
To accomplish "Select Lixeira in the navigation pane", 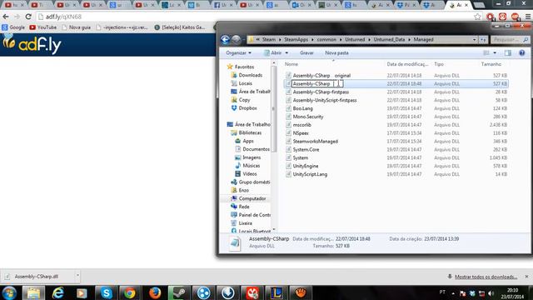I will [x=245, y=223].
